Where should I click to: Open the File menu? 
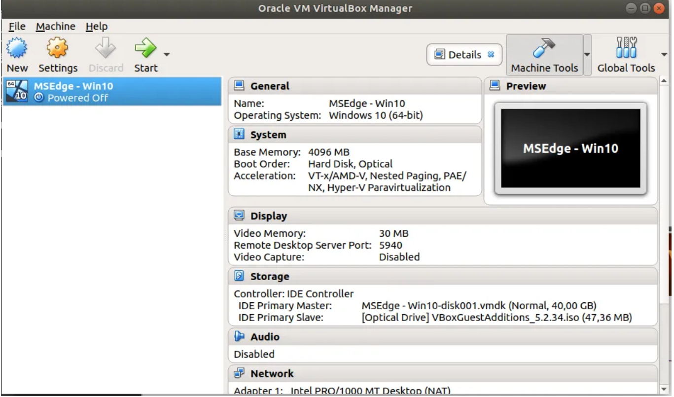pyautogui.click(x=17, y=27)
